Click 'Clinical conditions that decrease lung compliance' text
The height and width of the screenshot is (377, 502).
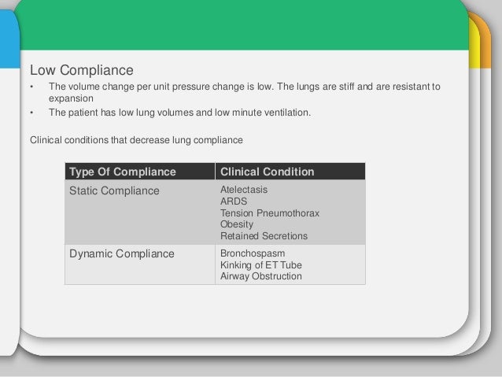(136, 140)
